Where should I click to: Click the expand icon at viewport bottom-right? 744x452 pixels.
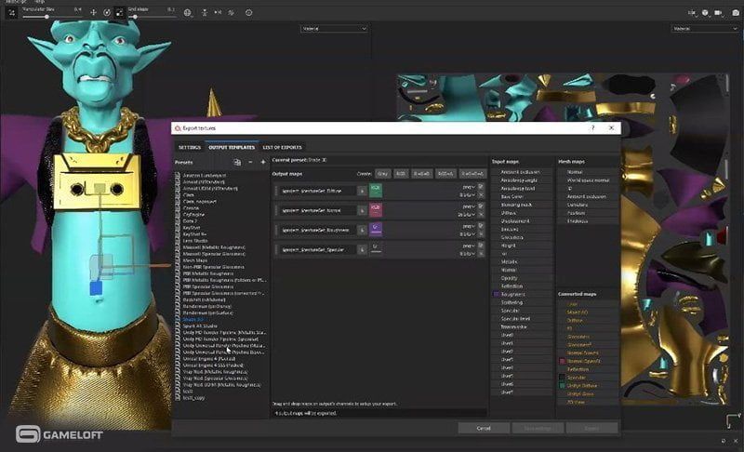tap(733, 419)
